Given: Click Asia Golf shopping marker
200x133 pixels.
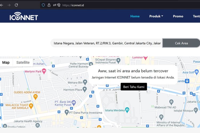Looking at the screenshot, I should [197, 72].
